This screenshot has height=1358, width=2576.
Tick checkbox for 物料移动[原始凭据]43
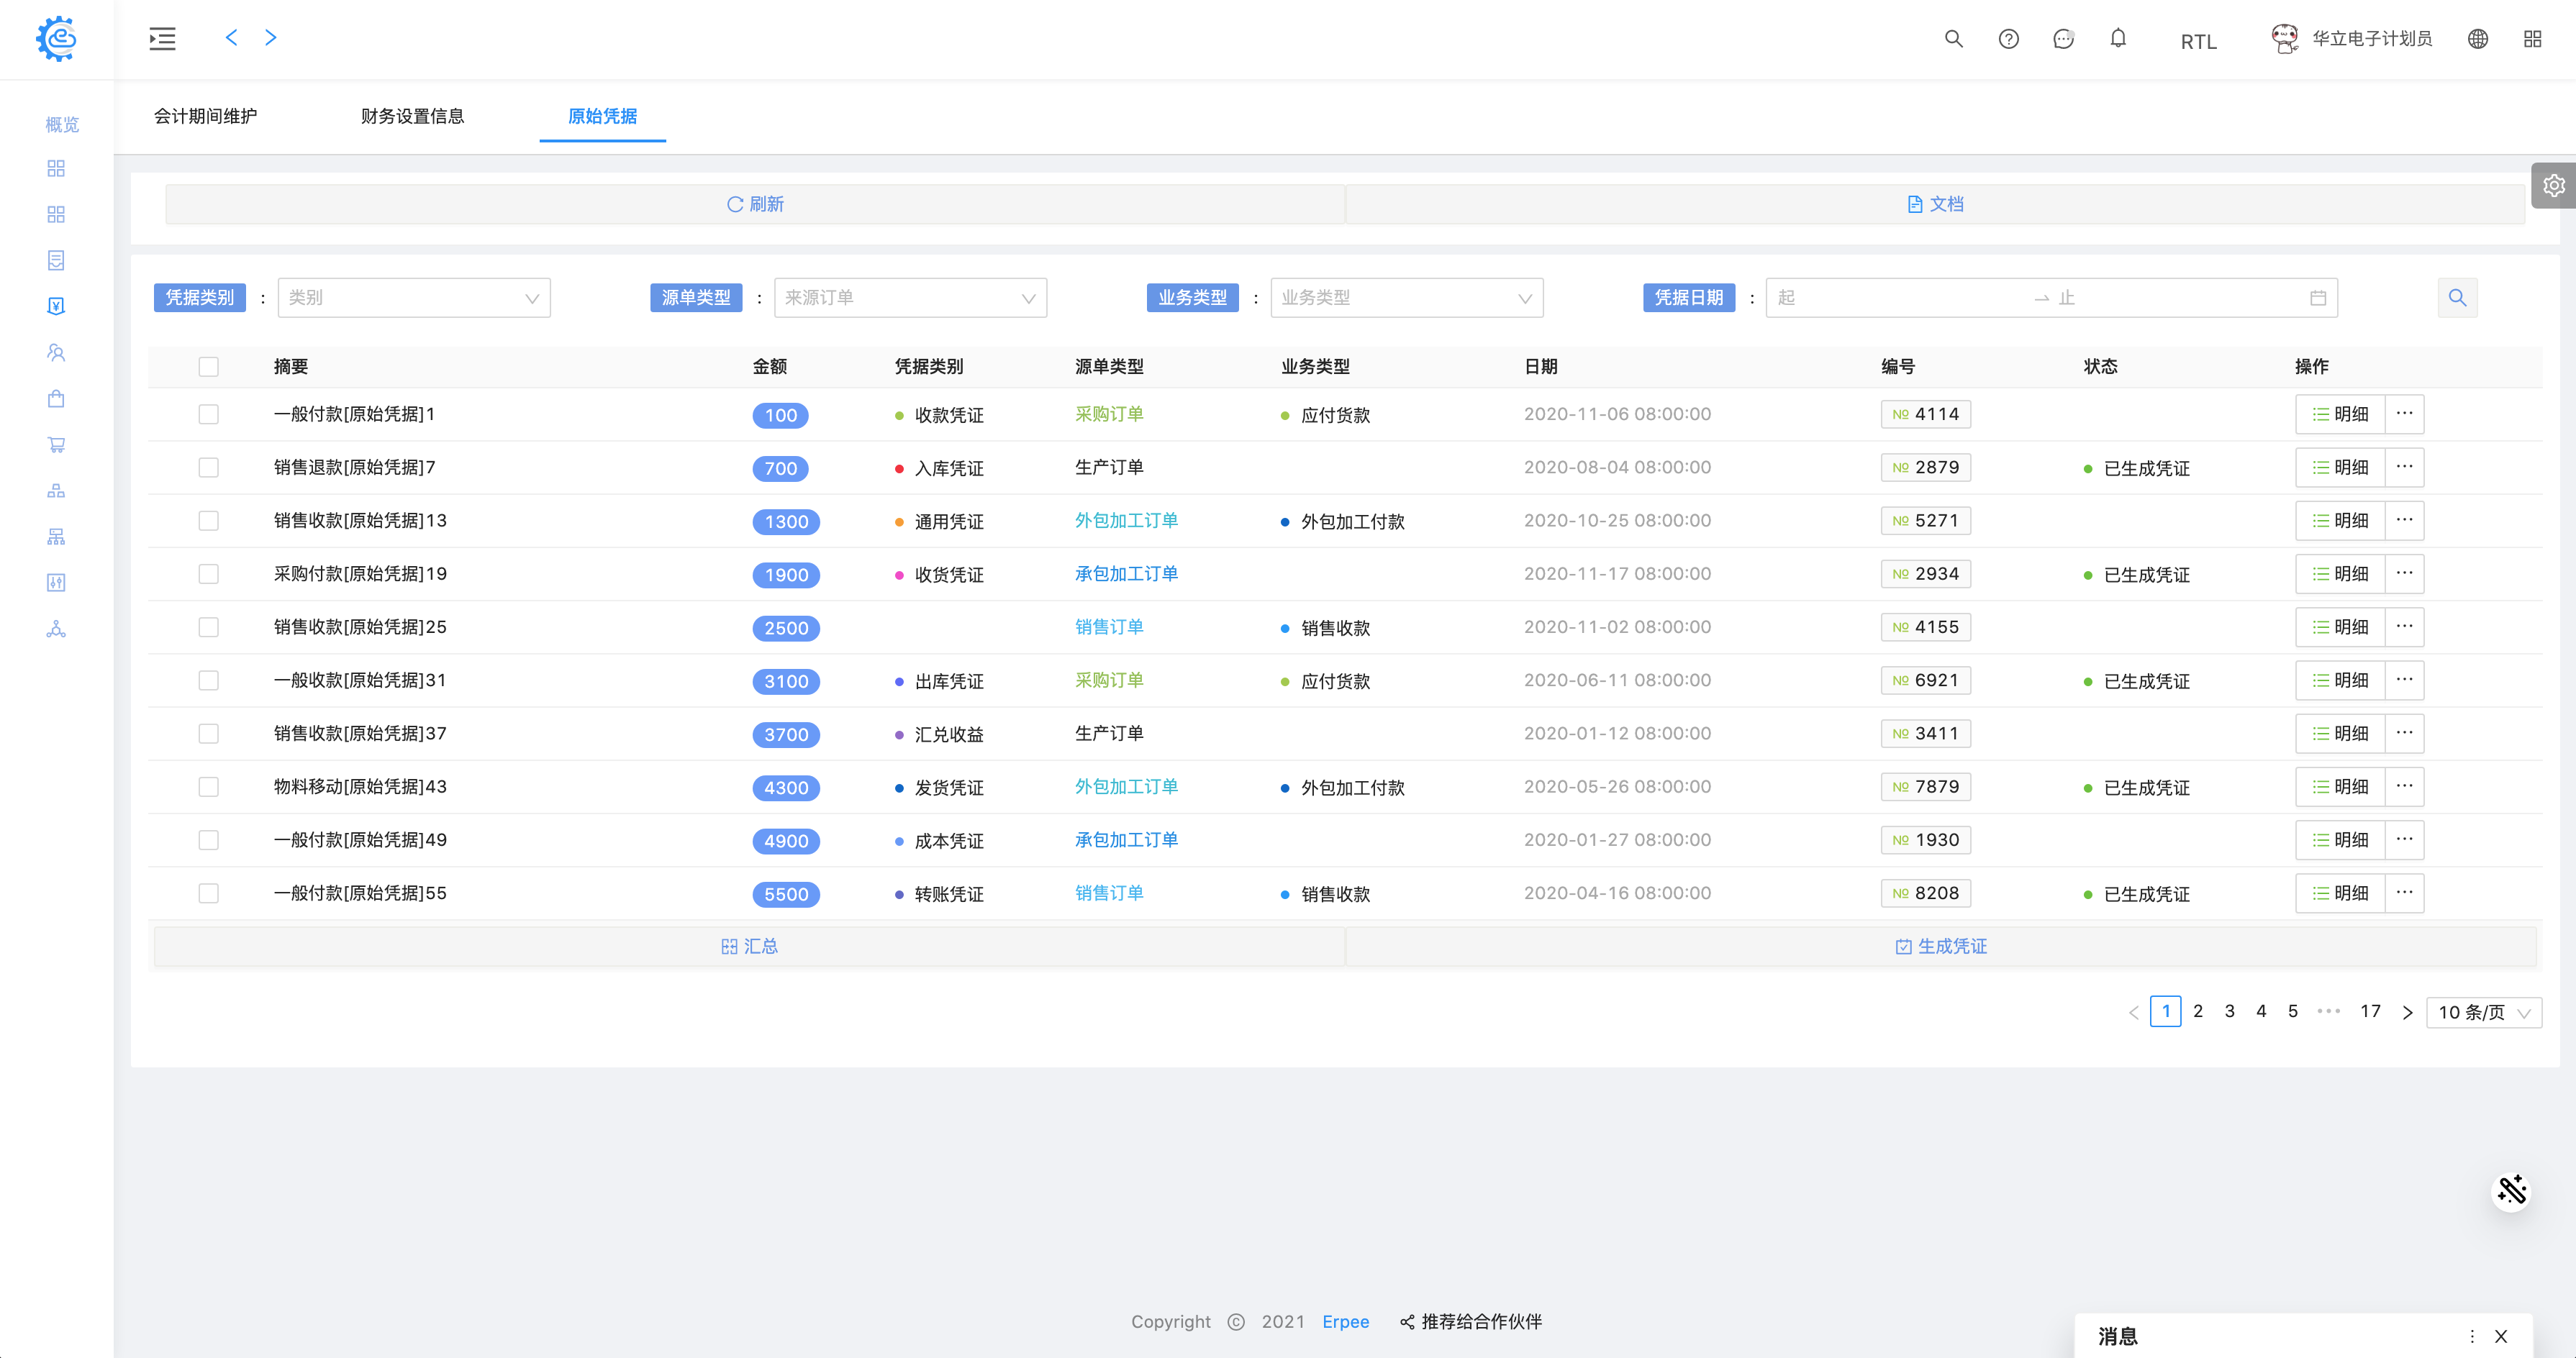[x=208, y=788]
